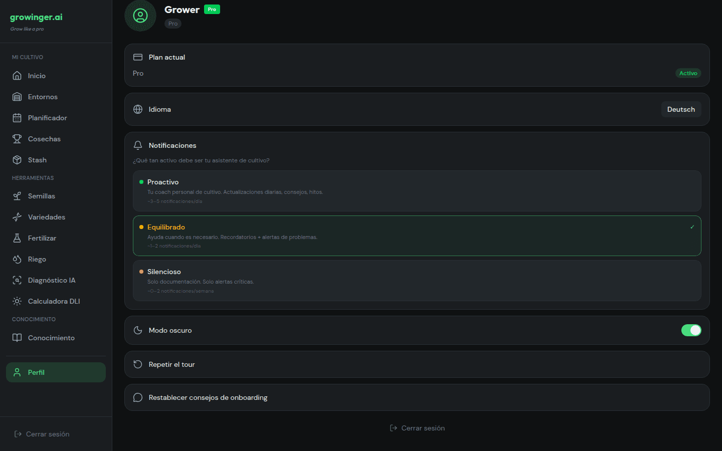
Task: Click the Equilibrado checkmark
Action: [692, 227]
